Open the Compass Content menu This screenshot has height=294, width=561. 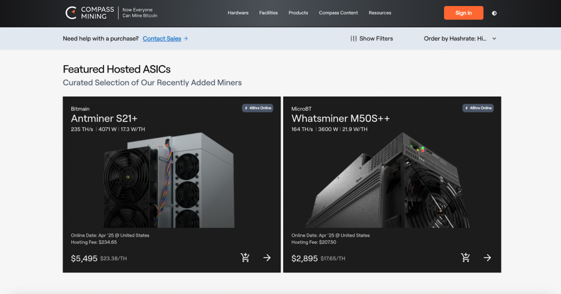[338, 13]
